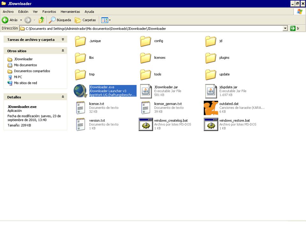The image size is (306, 229).
Task: Select the .junique folder icon
Action: point(80,41)
